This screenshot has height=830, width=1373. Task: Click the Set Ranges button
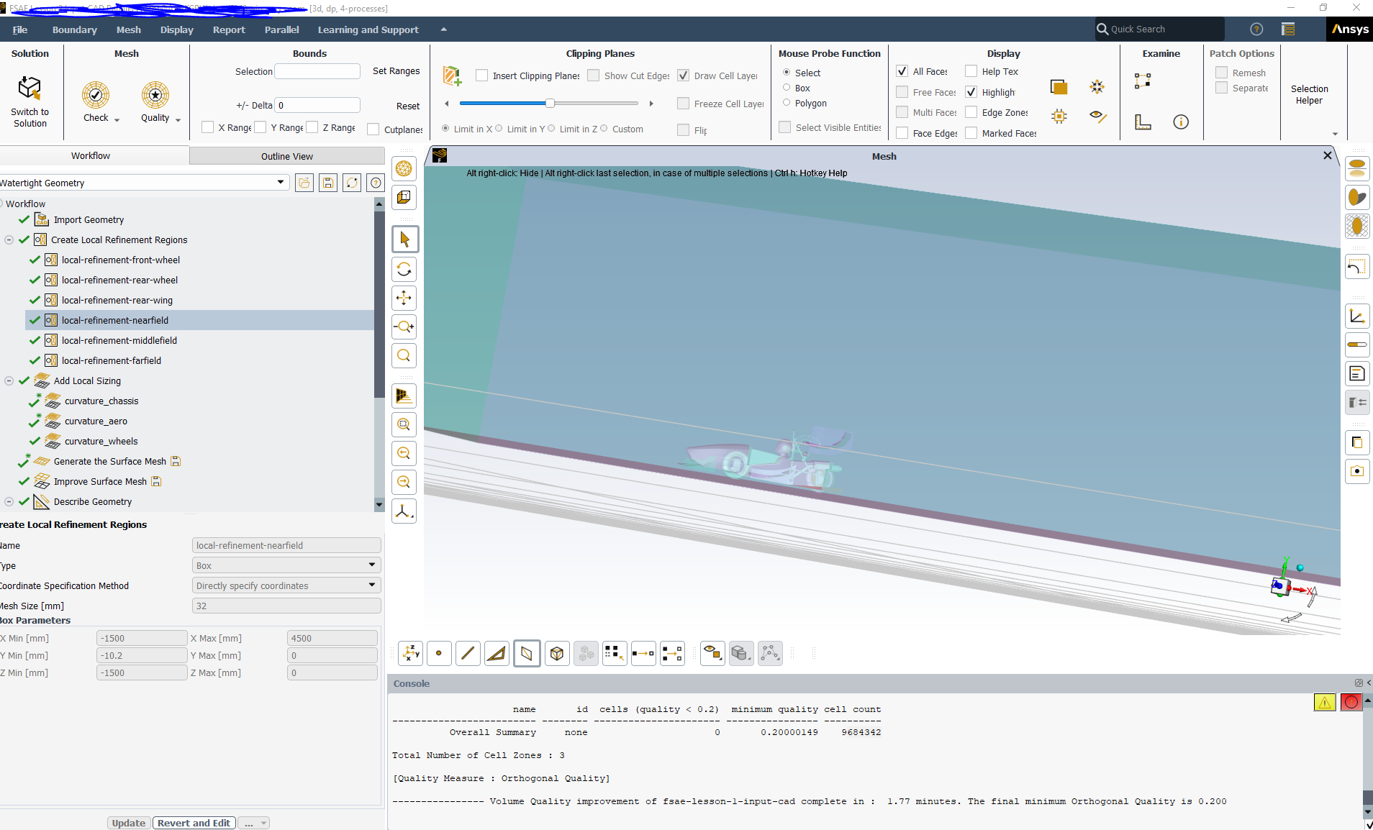[396, 71]
